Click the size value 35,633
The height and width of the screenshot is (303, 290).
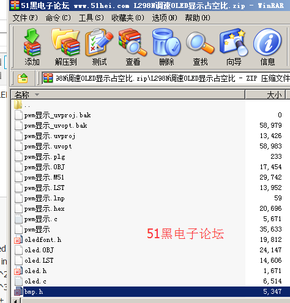pyautogui.click(x=270, y=229)
